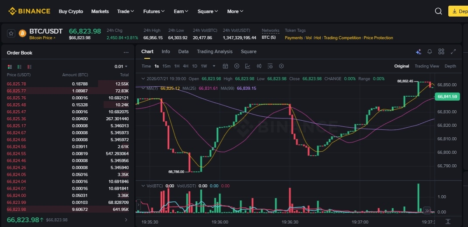
Task: Show both buy and sell orders view
Action: [x=10, y=67]
